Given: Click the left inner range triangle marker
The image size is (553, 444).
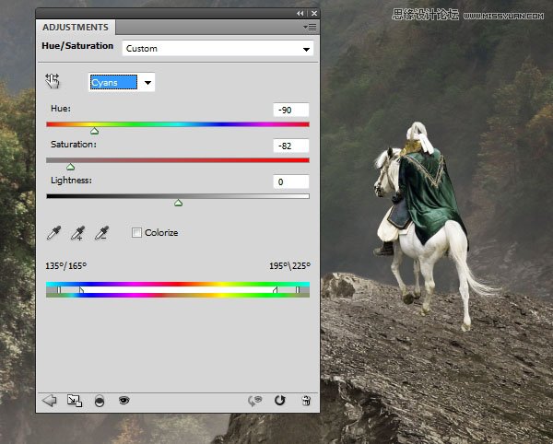Looking at the screenshot, I should pos(81,290).
